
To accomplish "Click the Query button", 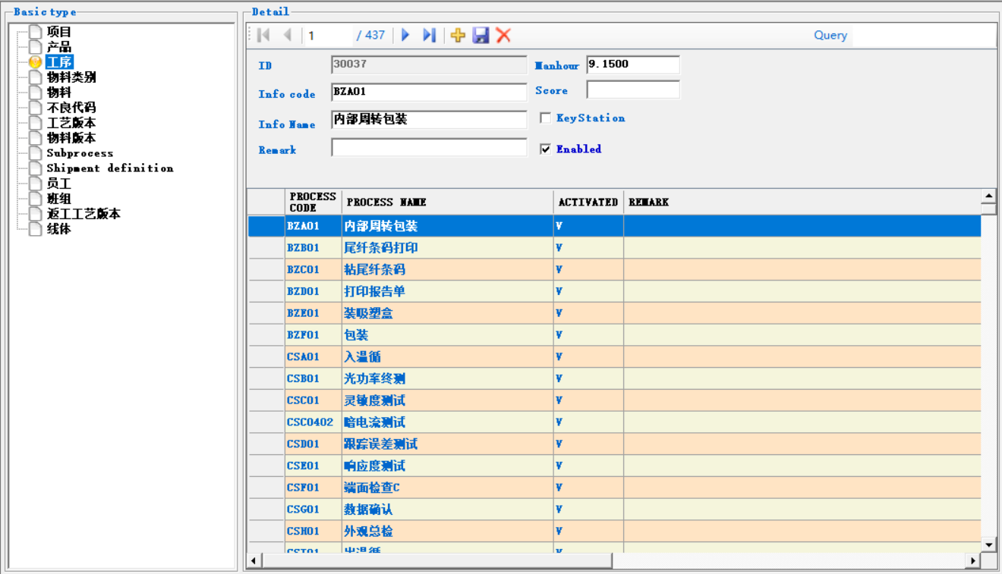I will click(x=830, y=35).
